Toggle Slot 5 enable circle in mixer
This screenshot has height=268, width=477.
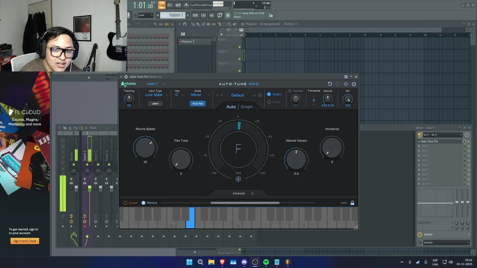[x=464, y=160]
